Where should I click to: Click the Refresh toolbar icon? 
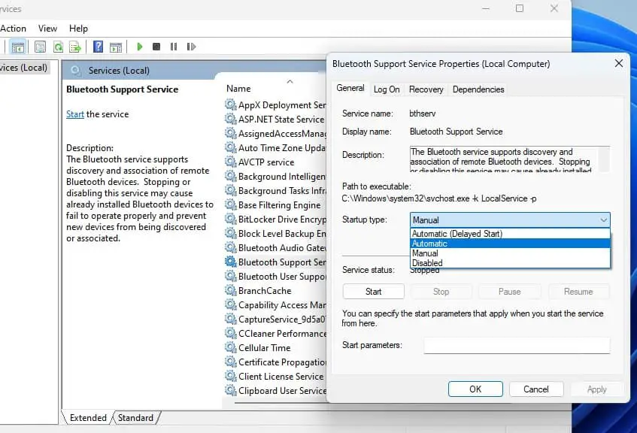click(58, 47)
